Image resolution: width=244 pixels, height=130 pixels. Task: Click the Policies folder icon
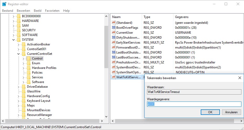click(29, 73)
